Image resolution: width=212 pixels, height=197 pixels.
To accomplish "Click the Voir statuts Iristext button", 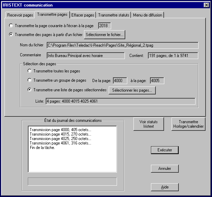I will (x=149, y=124).
